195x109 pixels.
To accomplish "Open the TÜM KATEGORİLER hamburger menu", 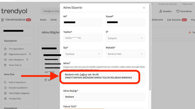I will (x=2, y=20).
